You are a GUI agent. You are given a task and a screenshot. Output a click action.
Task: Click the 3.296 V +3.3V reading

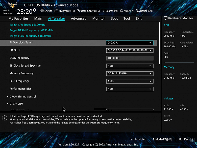[168, 120]
